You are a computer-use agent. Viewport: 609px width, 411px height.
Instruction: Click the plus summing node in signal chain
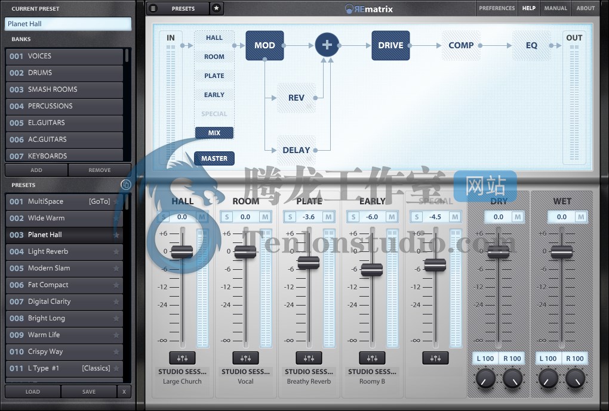pos(327,45)
